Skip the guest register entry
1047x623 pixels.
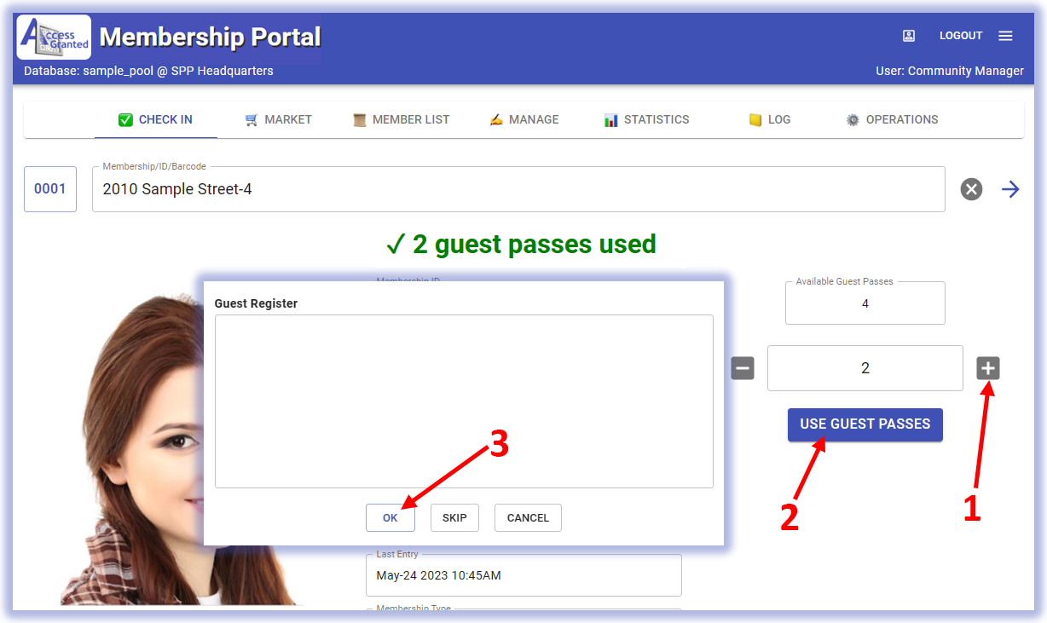[454, 517]
